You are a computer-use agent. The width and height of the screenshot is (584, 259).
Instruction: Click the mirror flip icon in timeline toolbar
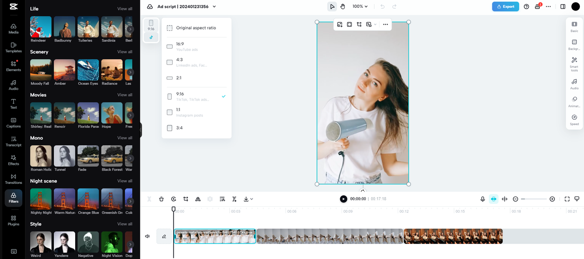coord(198,199)
